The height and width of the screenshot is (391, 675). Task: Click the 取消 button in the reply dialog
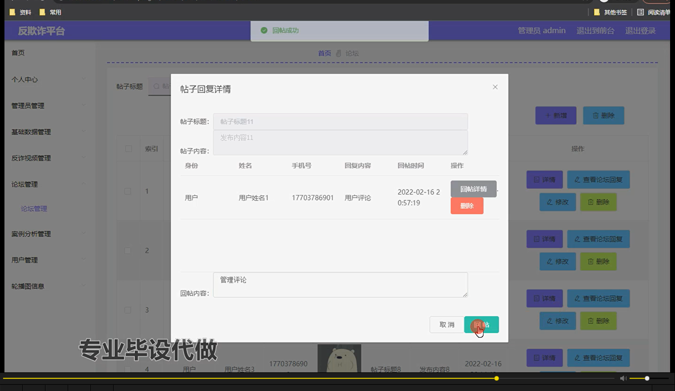pyautogui.click(x=447, y=324)
